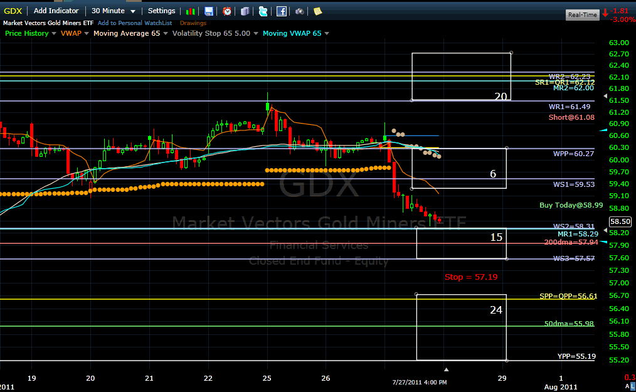
Task: Select the 'SPP=QPP=56.61' label
Action: (x=568, y=296)
